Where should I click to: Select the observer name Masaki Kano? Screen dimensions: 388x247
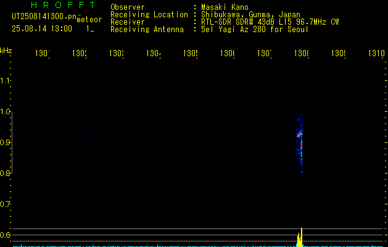point(225,7)
